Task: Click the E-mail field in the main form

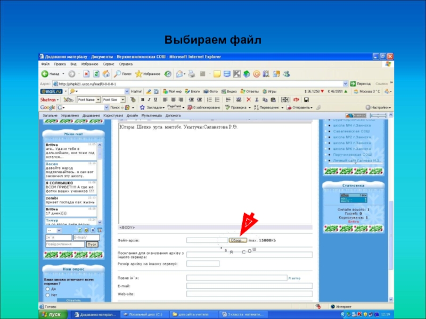Action: [249, 286]
